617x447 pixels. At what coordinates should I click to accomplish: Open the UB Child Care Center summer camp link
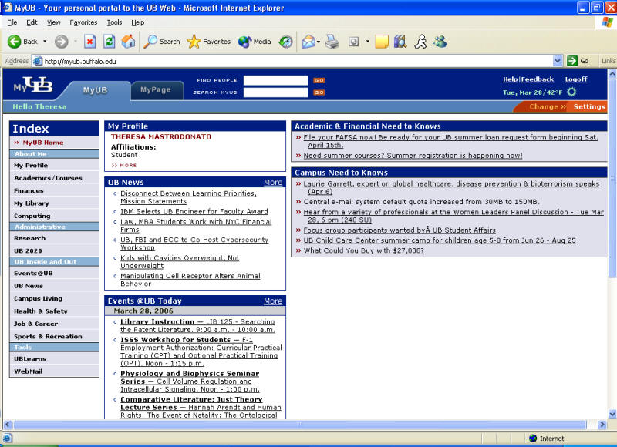click(x=440, y=240)
